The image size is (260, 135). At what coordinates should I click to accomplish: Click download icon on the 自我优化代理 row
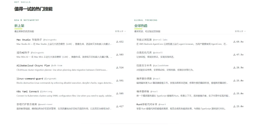click(234, 55)
